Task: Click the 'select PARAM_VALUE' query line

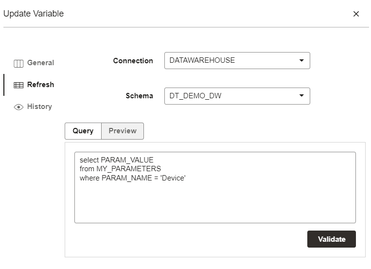Action: pos(116,160)
